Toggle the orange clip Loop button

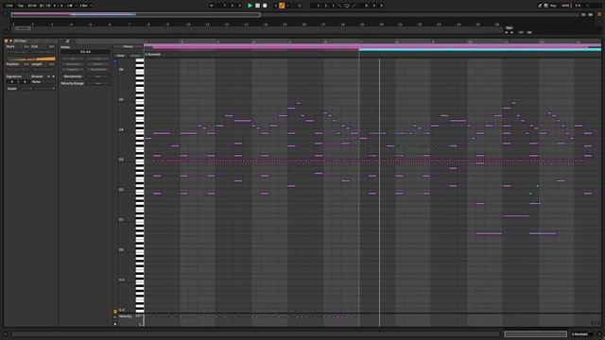(x=31, y=59)
